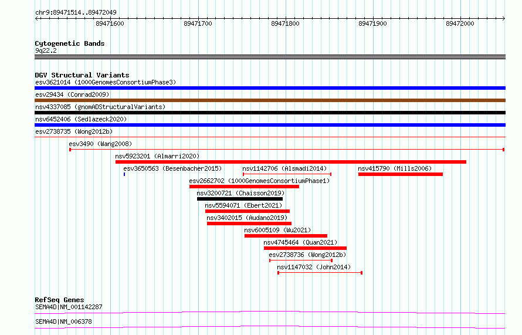Viewport: 522px width, 335px height.
Task: Open the esv2738736 (Wong2012b) label
Action: coord(307,255)
